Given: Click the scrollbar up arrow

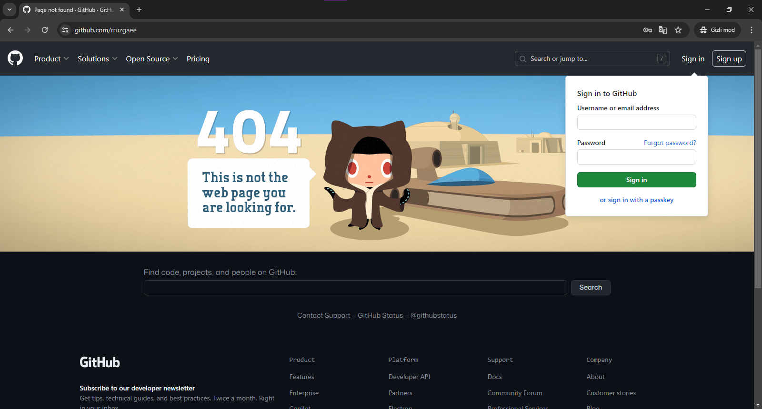Looking at the screenshot, I should click(x=758, y=45).
